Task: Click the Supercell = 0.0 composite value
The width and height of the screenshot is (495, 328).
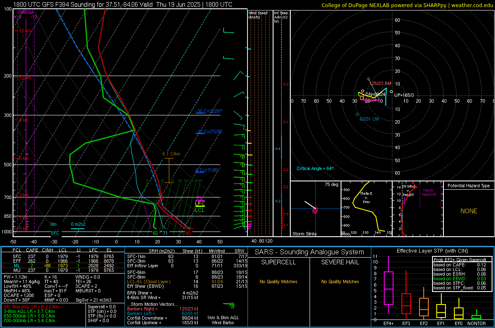Action: pyautogui.click(x=102, y=307)
